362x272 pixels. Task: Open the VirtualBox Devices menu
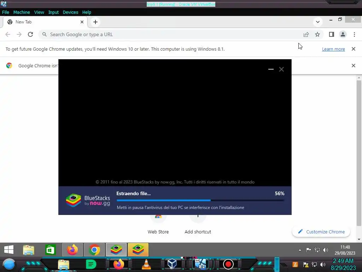coord(70,12)
